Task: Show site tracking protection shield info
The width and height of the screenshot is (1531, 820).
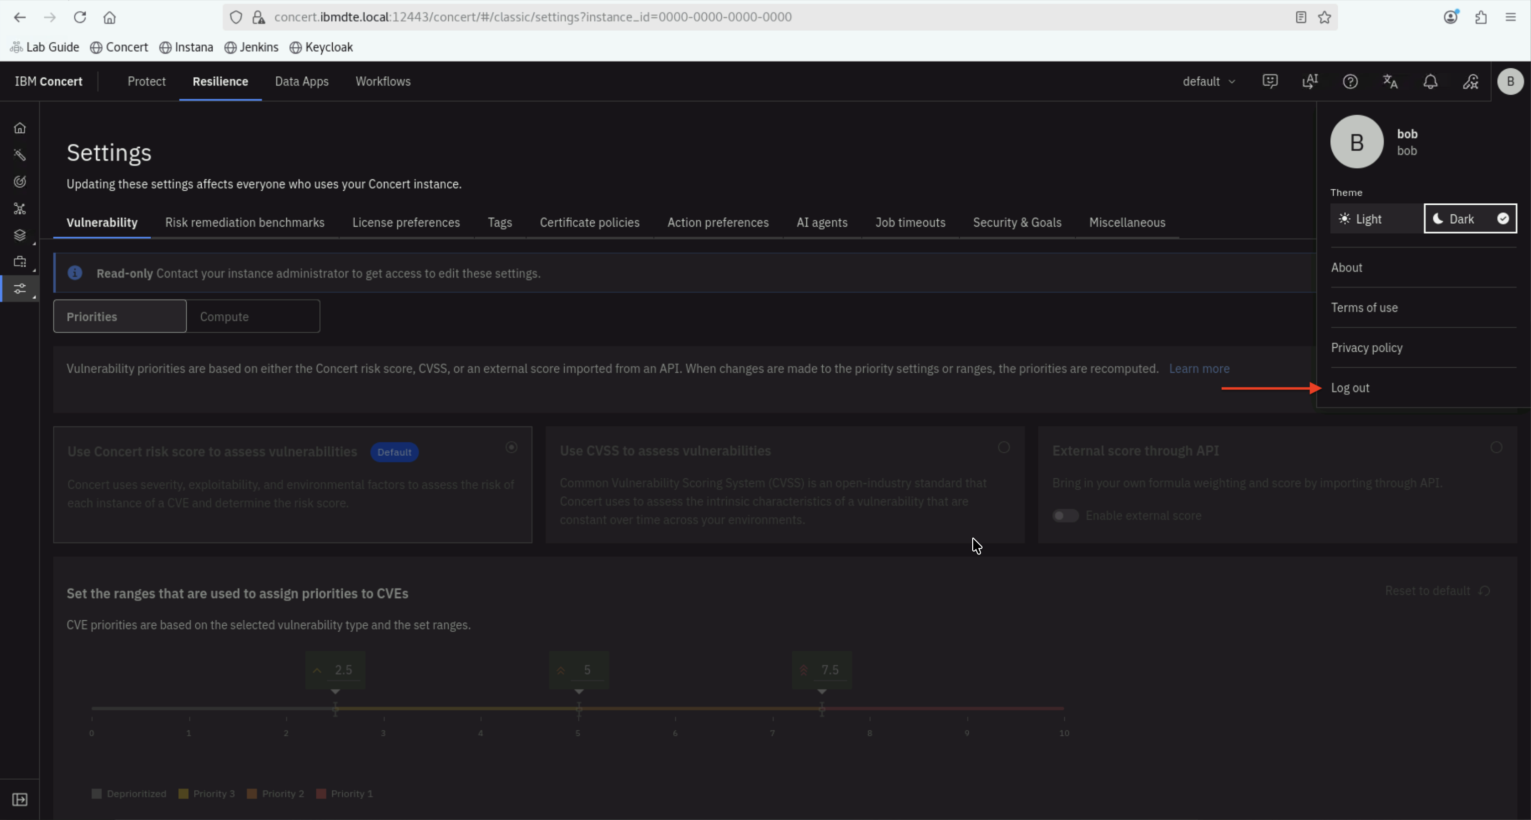Action: [x=236, y=17]
